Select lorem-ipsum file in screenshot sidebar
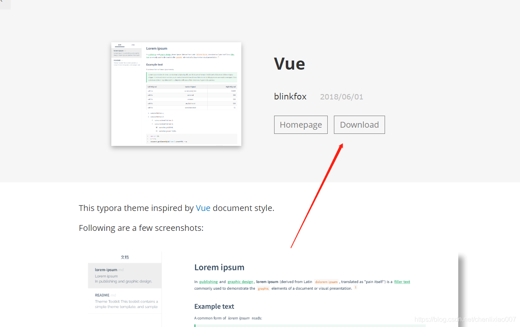 (x=125, y=276)
